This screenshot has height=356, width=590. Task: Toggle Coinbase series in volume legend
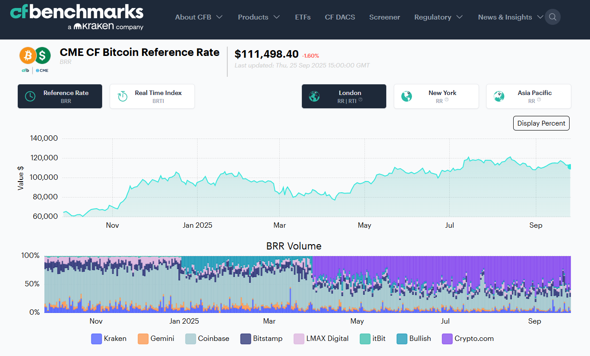[207, 339]
